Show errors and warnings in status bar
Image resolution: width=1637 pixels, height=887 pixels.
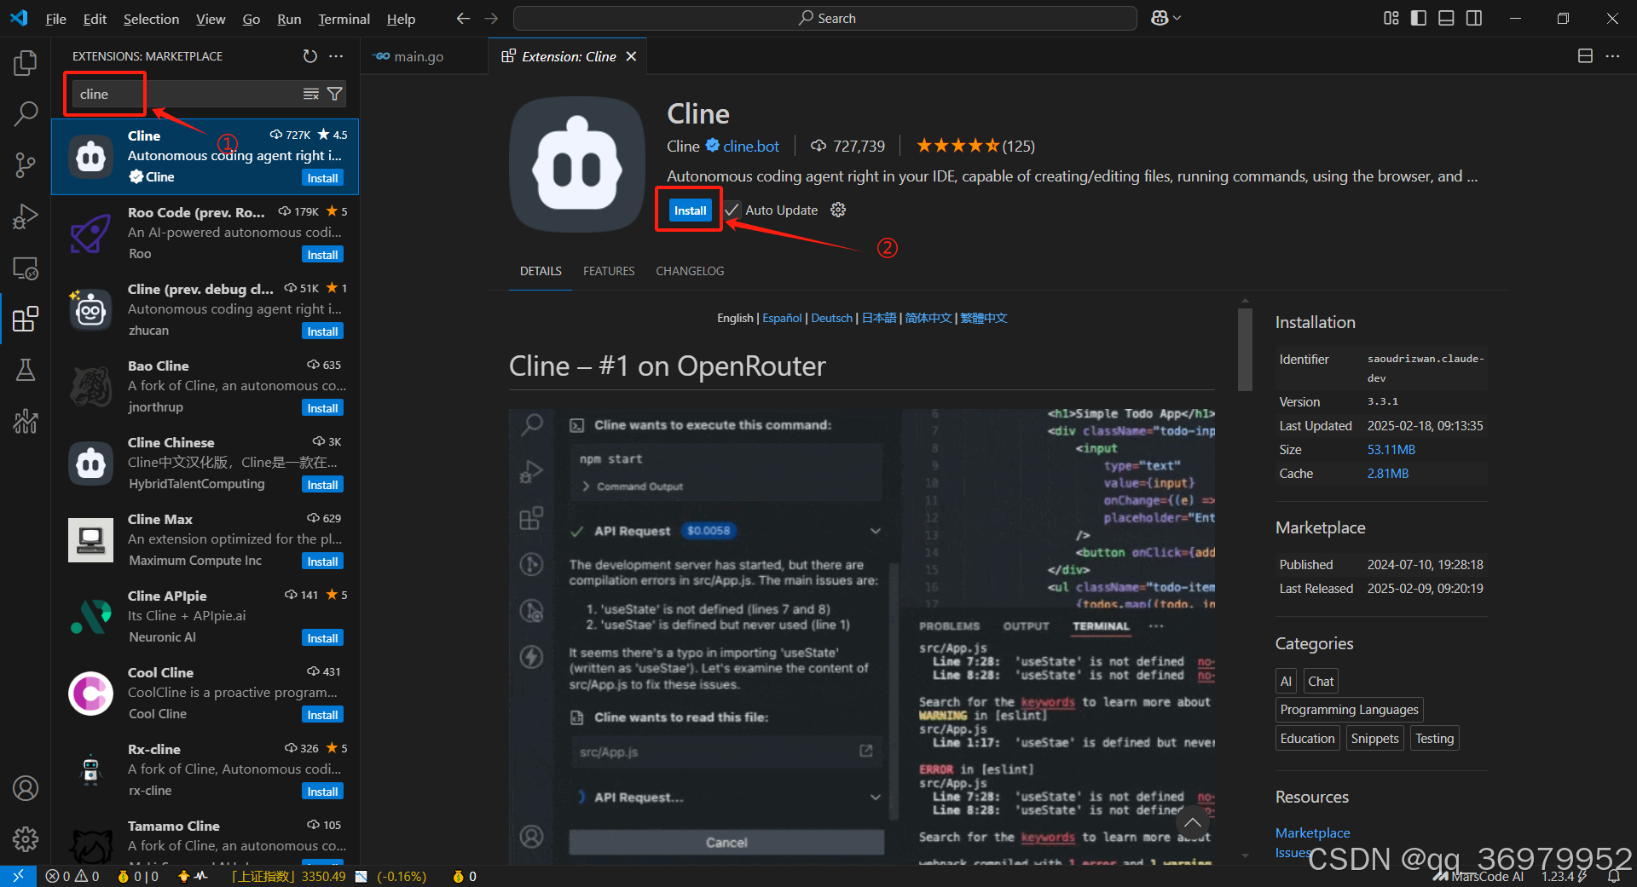(x=72, y=876)
